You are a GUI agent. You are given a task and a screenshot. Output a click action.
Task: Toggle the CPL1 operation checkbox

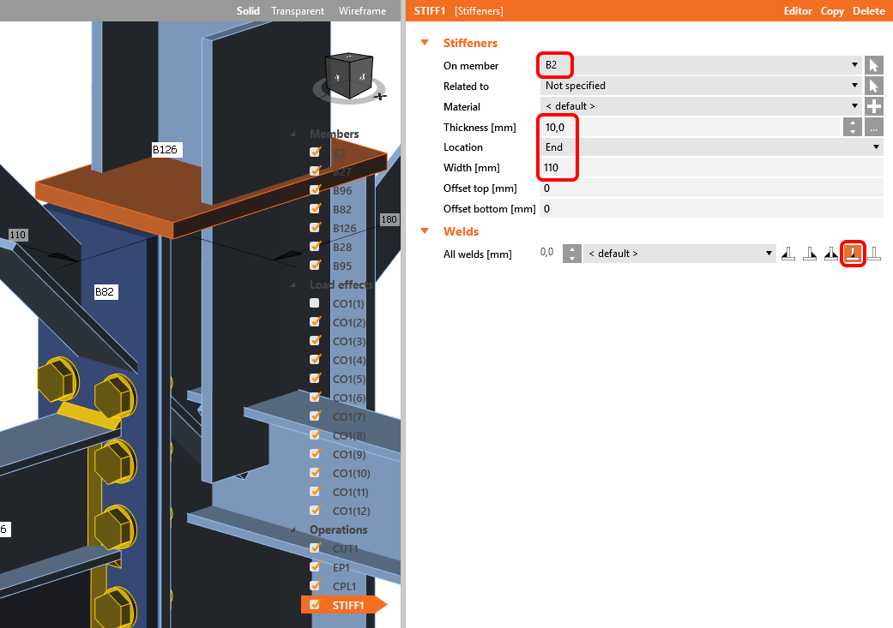point(315,586)
